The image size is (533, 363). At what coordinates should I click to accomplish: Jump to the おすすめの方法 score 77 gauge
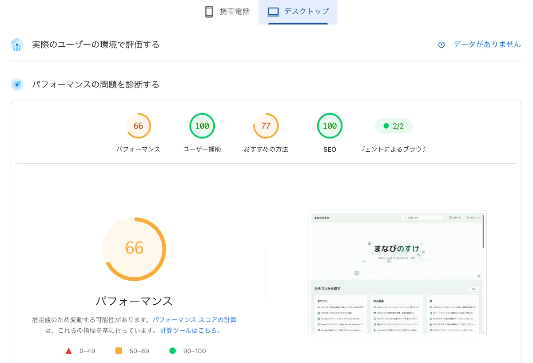(266, 126)
